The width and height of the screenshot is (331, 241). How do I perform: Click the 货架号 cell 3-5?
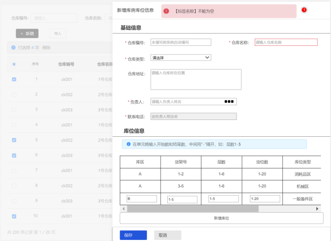[x=180, y=186]
